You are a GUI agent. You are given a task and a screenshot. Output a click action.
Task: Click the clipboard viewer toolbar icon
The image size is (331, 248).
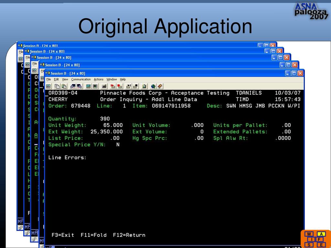click(x=144, y=86)
